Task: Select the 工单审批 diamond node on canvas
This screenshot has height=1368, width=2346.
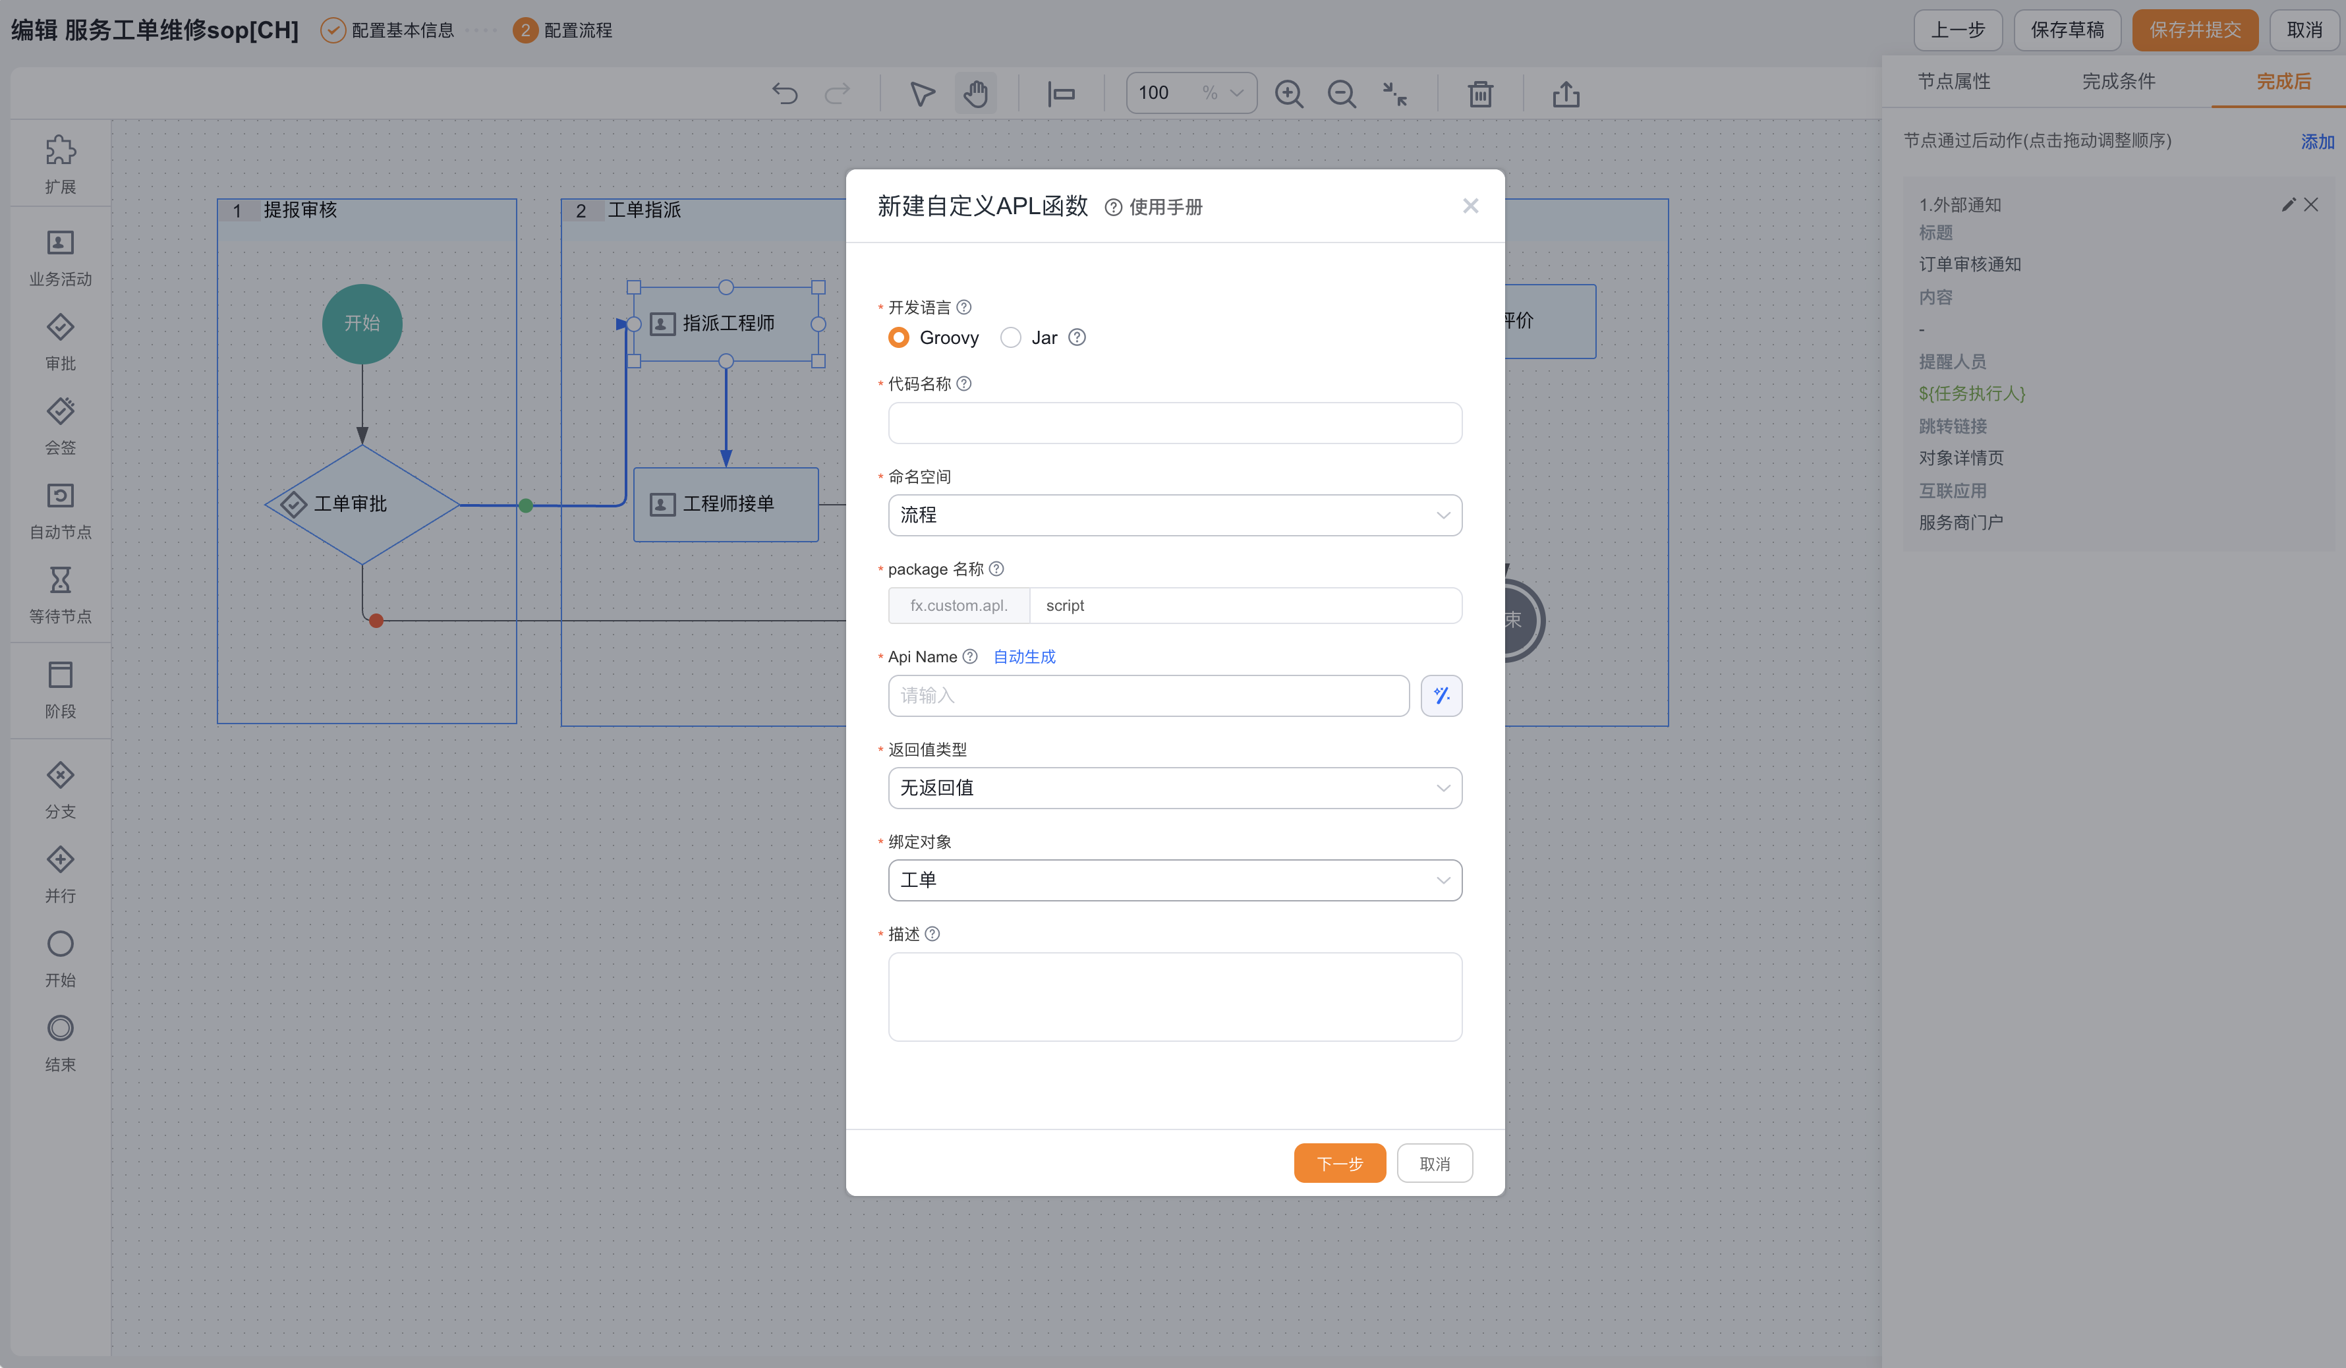Action: coord(362,504)
